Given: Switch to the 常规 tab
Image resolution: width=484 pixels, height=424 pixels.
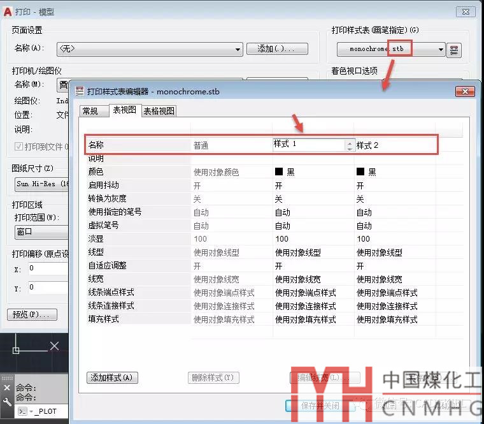Looking at the screenshot, I should click(94, 111).
